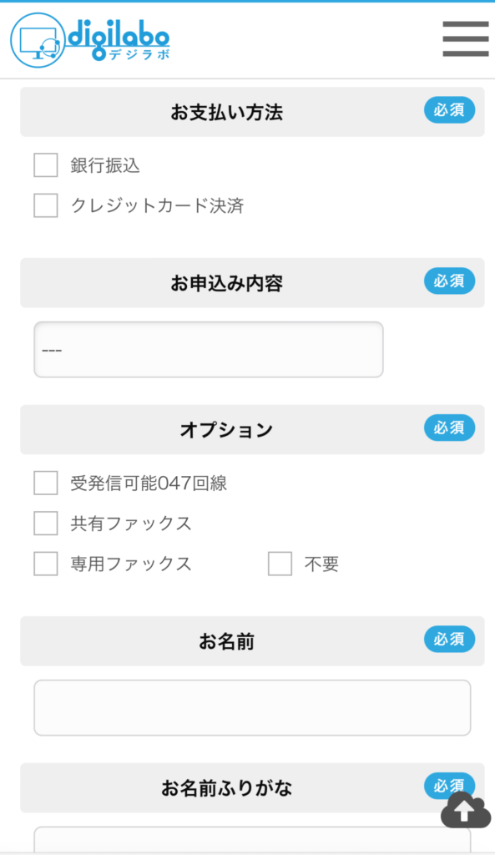
Task: Tick the 共有ファックス checkbox
Action: coord(46,524)
